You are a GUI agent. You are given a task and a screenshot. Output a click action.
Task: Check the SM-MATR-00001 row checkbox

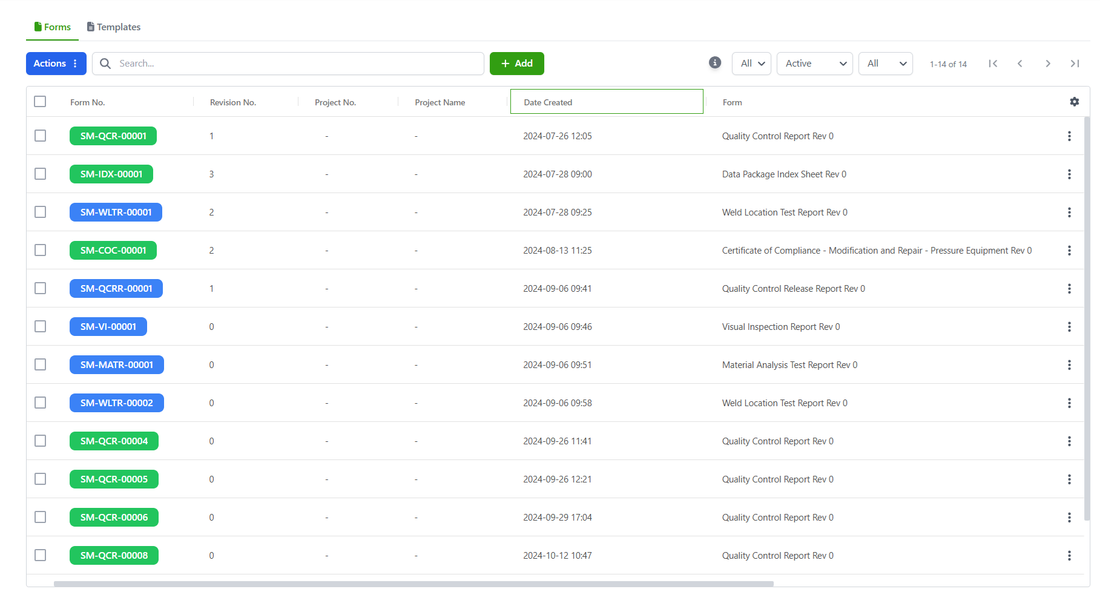[x=41, y=364]
